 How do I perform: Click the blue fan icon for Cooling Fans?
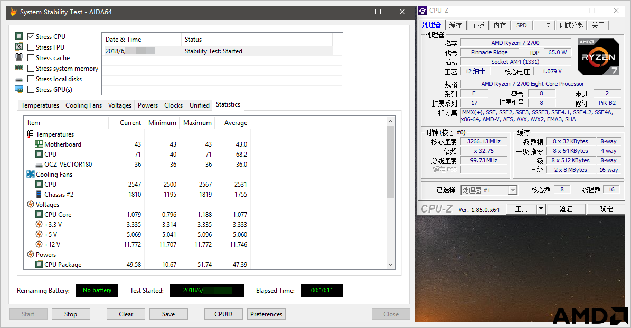click(x=31, y=174)
